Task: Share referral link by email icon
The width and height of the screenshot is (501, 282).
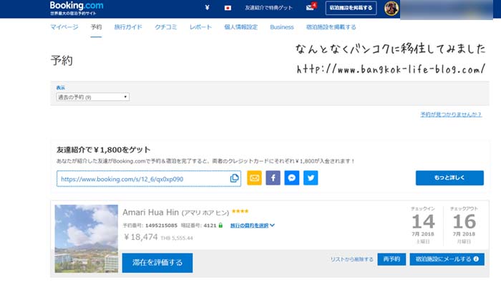Action: coord(254,178)
